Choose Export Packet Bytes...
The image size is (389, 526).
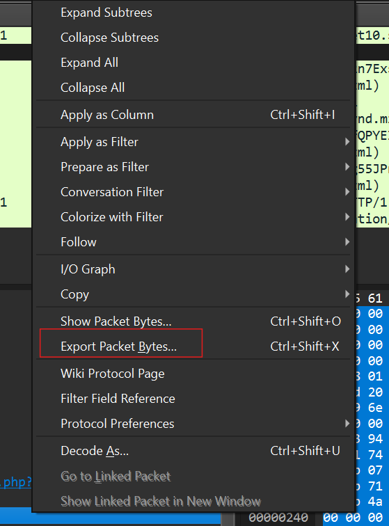pos(193,346)
